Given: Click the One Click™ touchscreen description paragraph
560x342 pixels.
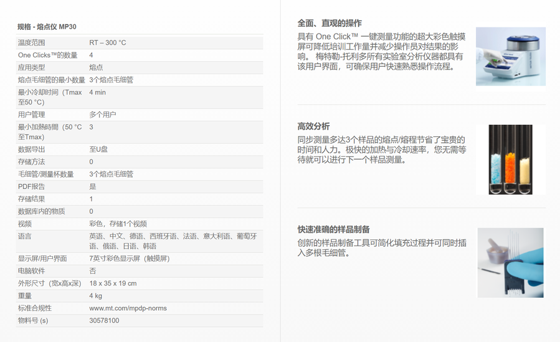Looking at the screenshot, I should [x=381, y=52].
